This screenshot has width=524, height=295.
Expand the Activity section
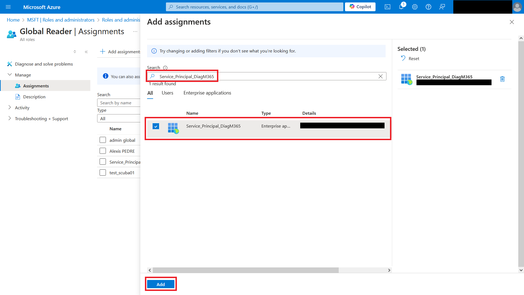(x=10, y=108)
